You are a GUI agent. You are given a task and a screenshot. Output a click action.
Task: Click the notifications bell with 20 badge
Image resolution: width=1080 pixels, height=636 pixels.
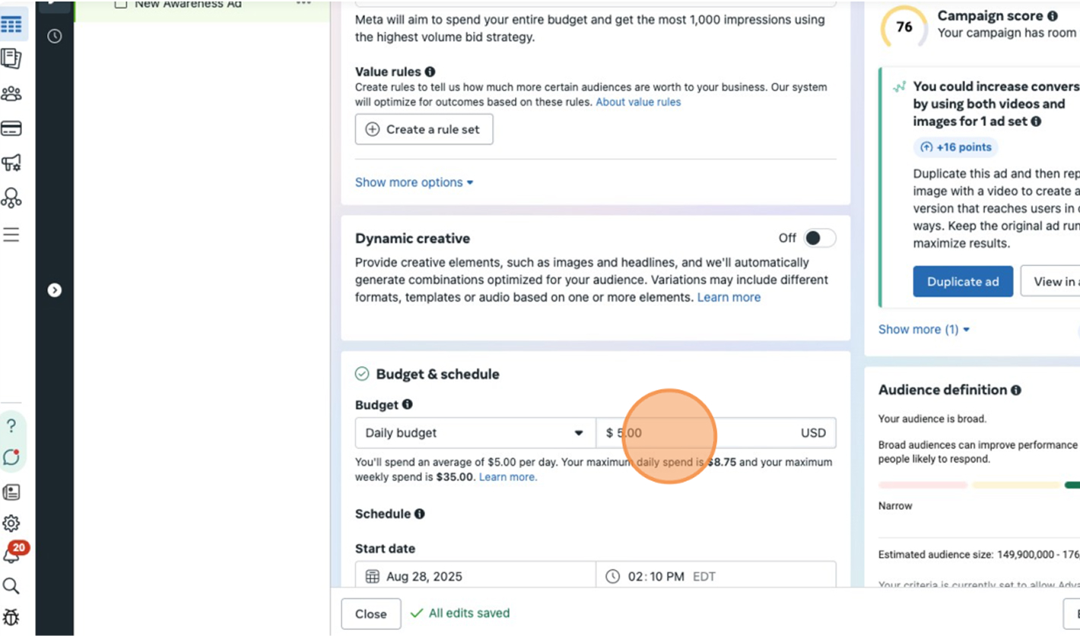(11, 555)
